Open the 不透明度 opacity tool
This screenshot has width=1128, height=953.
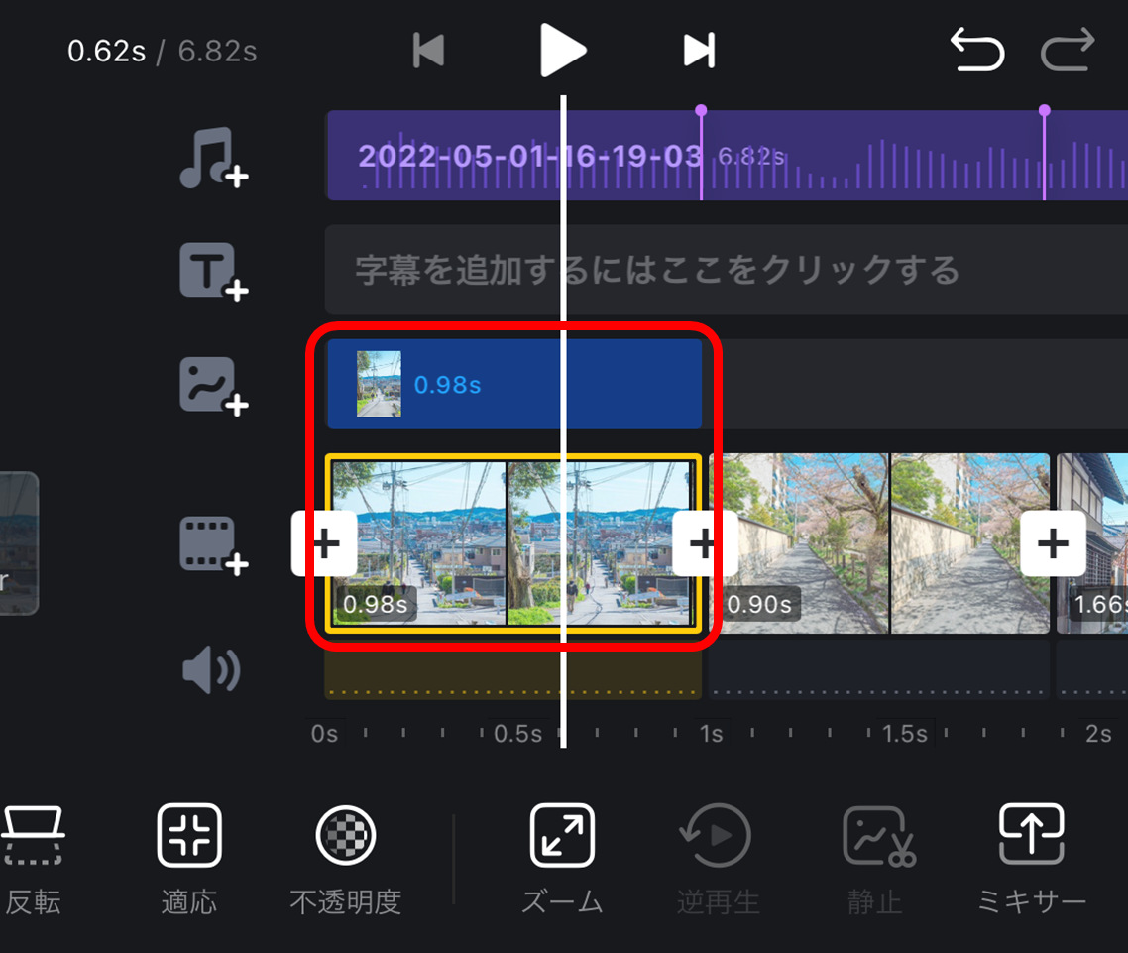click(x=346, y=860)
